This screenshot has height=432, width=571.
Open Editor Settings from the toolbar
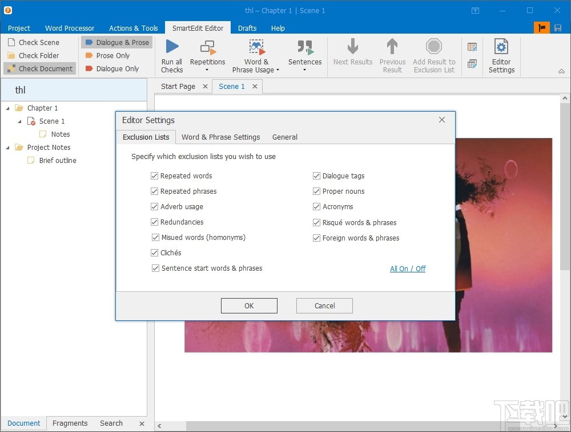tap(501, 55)
